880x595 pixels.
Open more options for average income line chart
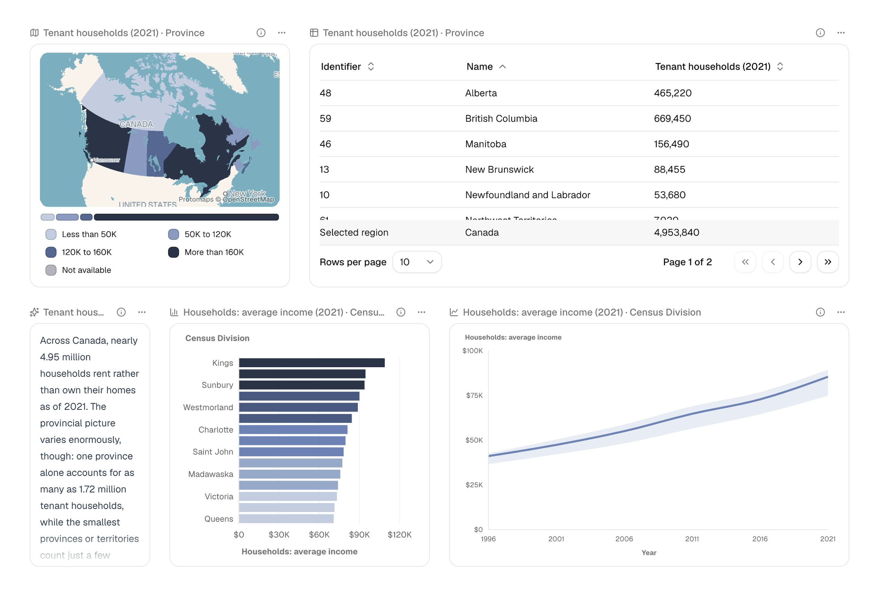[841, 312]
